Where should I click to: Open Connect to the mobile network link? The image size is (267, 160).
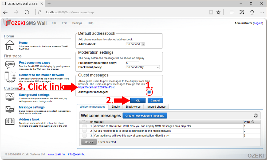(41, 75)
